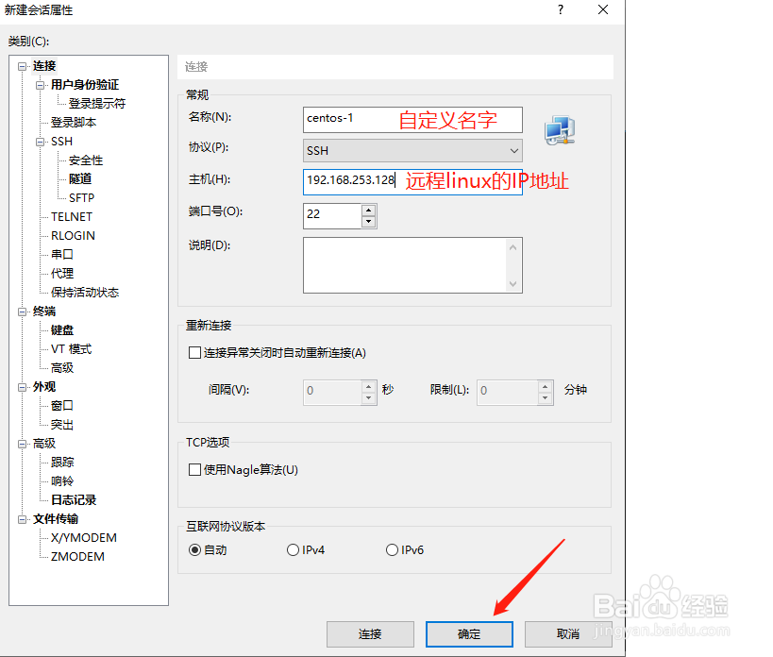Collapse the 文件传输 tree node
773x657 pixels.
[23, 519]
